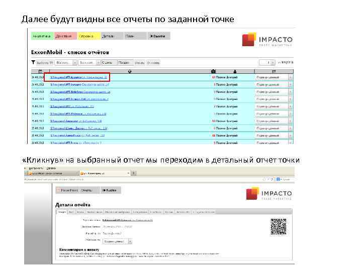Viewport: 362px width, 271px height.
Task: Click the По дату date field
Action: click(125, 63)
